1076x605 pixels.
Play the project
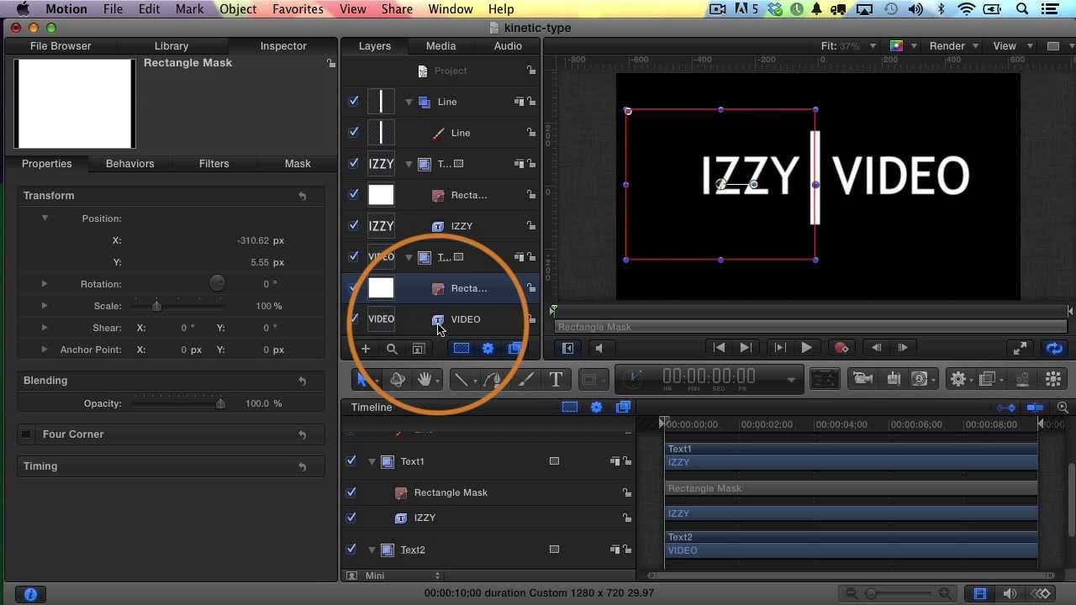click(806, 348)
